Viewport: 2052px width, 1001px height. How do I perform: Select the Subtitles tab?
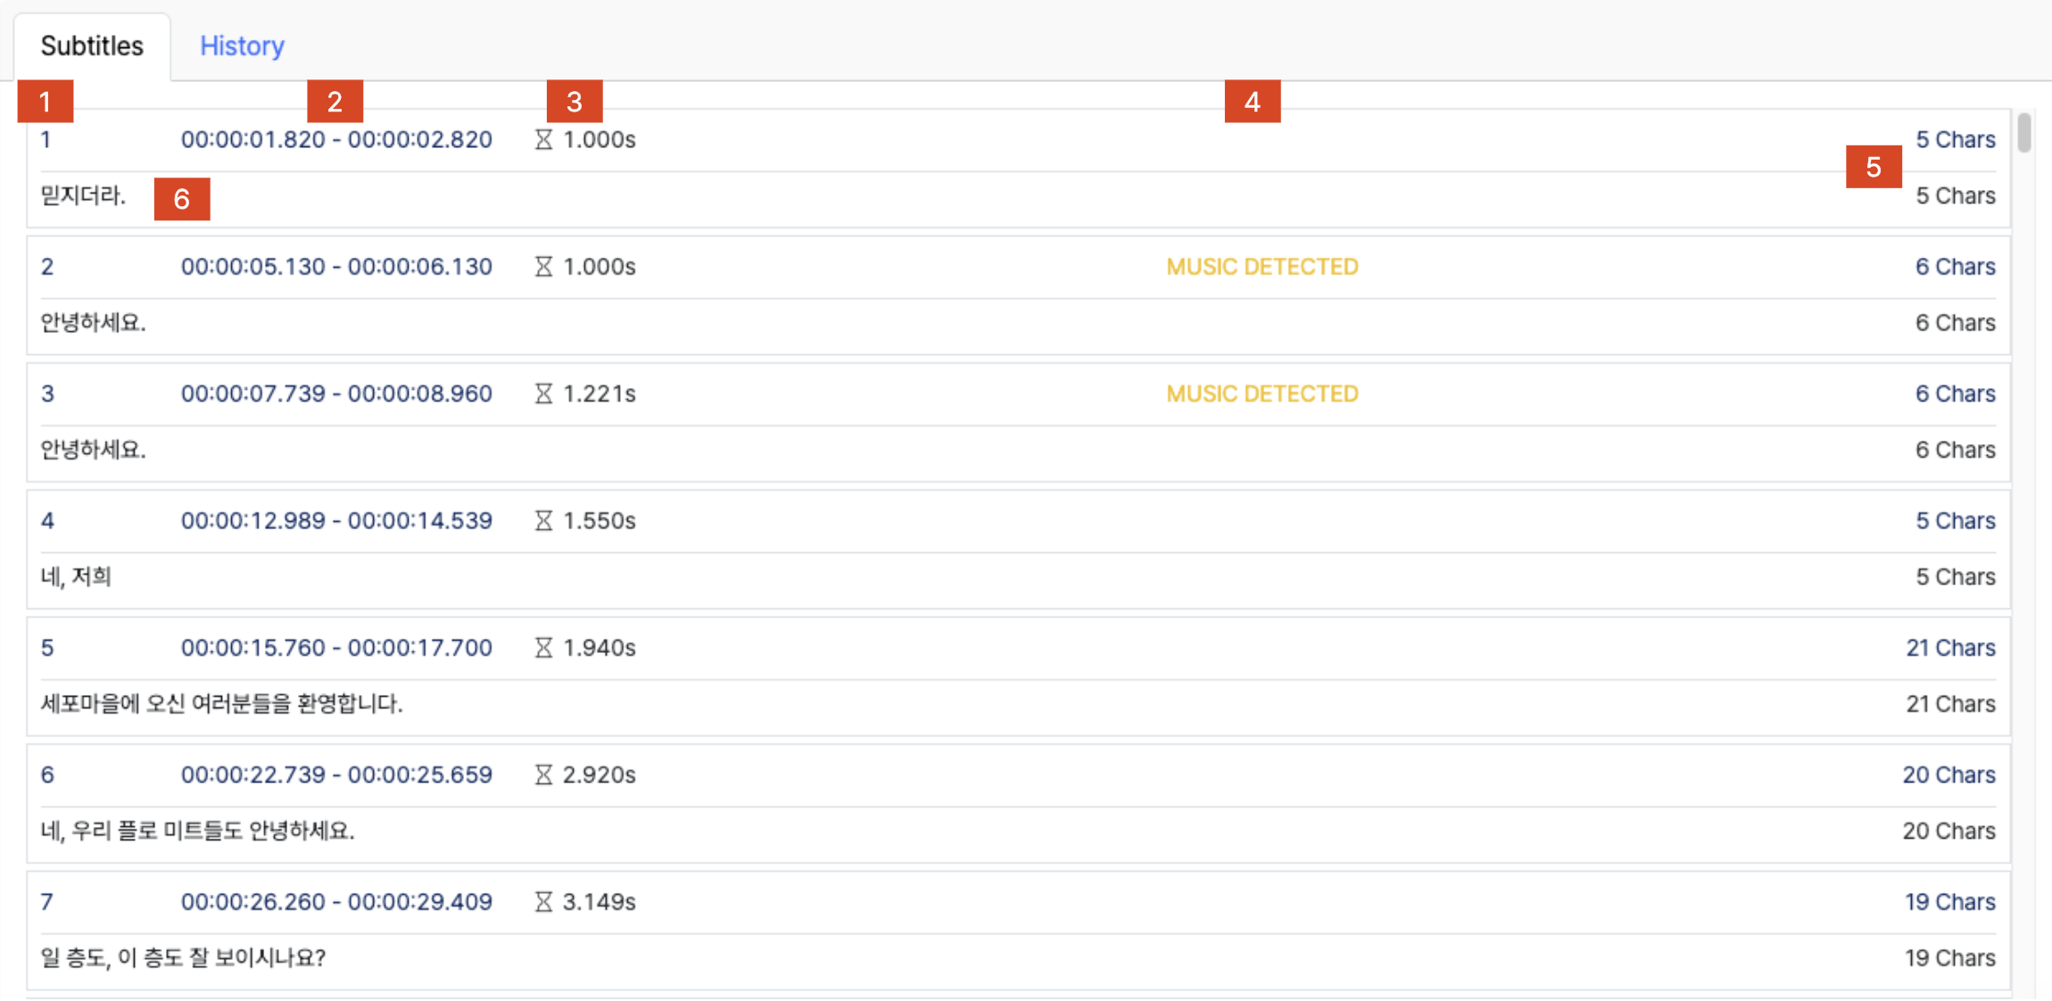(92, 45)
